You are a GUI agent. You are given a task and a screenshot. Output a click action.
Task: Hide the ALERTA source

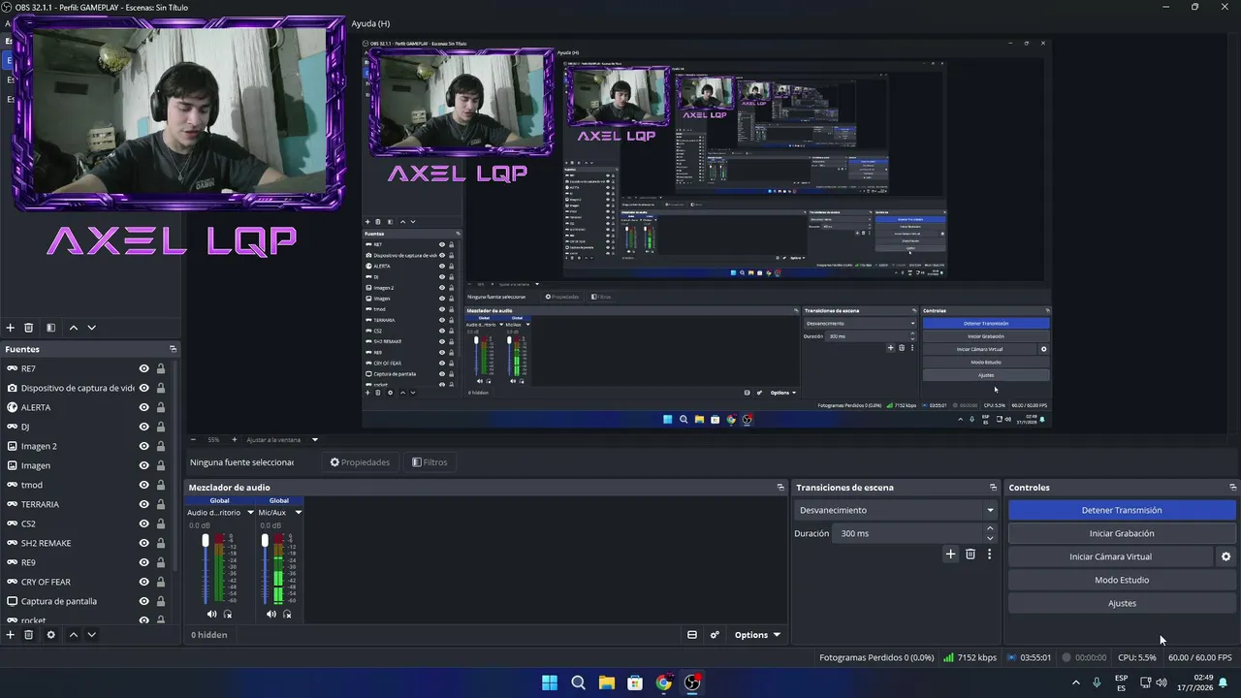coord(143,407)
